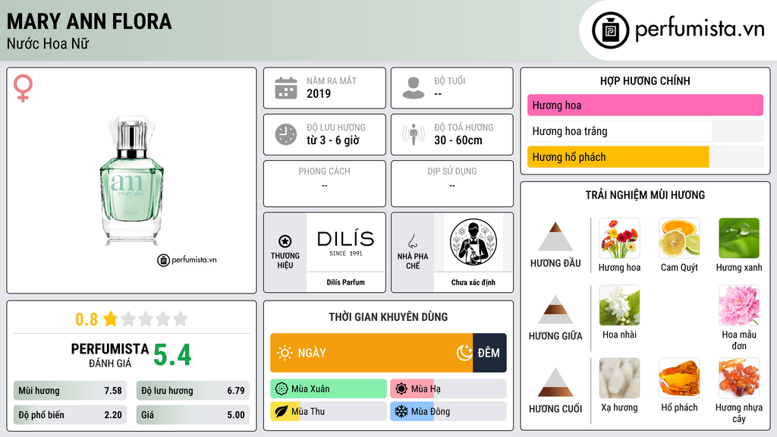The width and height of the screenshot is (777, 437).
Task: Click the MARY ANN FLORA title
Action: pyautogui.click(x=90, y=21)
